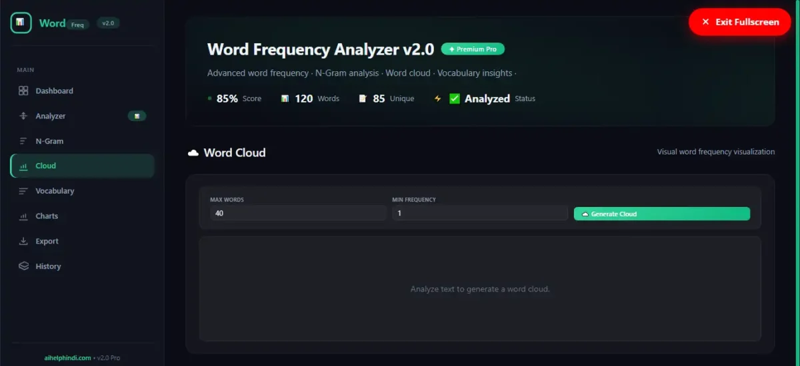Screen dimensions: 800x366
Task: Click the Analyzer badge icon
Action: pyautogui.click(x=137, y=116)
